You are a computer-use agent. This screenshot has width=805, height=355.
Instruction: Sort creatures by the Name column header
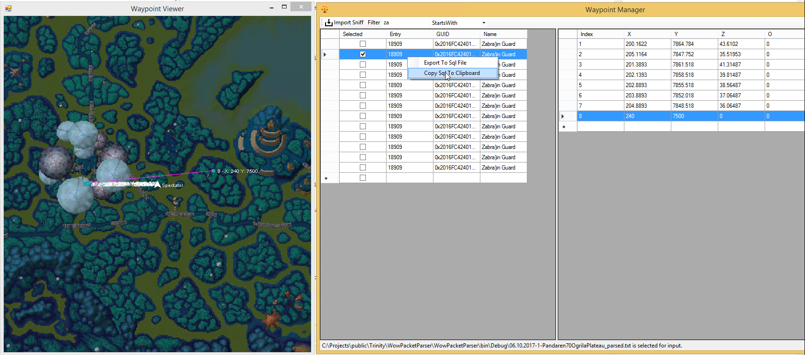pyautogui.click(x=503, y=34)
